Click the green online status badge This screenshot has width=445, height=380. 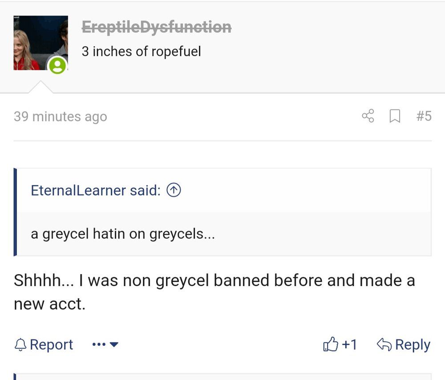click(57, 65)
